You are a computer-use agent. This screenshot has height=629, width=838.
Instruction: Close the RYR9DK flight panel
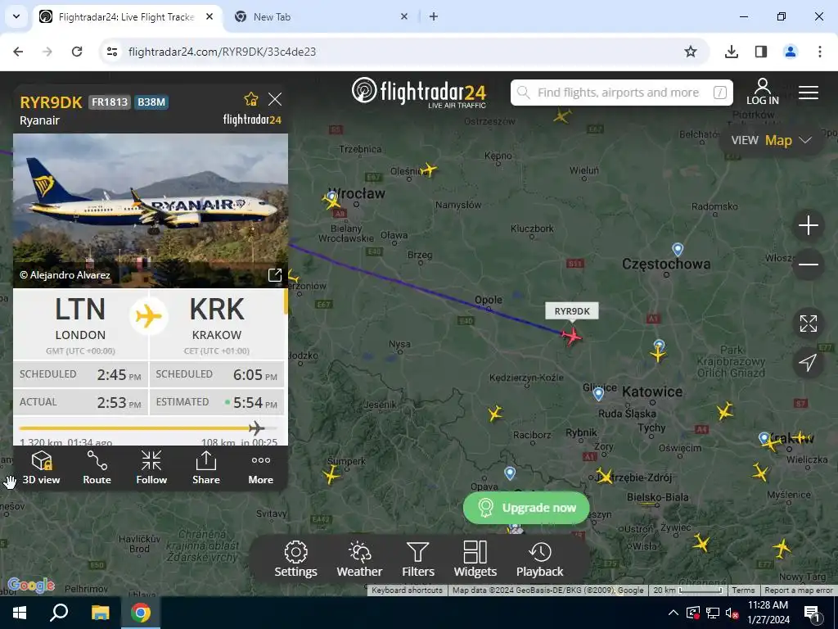click(275, 99)
